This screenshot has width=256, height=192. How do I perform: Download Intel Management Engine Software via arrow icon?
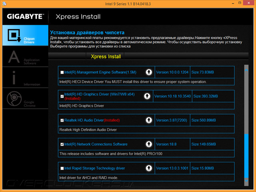click(149, 72)
